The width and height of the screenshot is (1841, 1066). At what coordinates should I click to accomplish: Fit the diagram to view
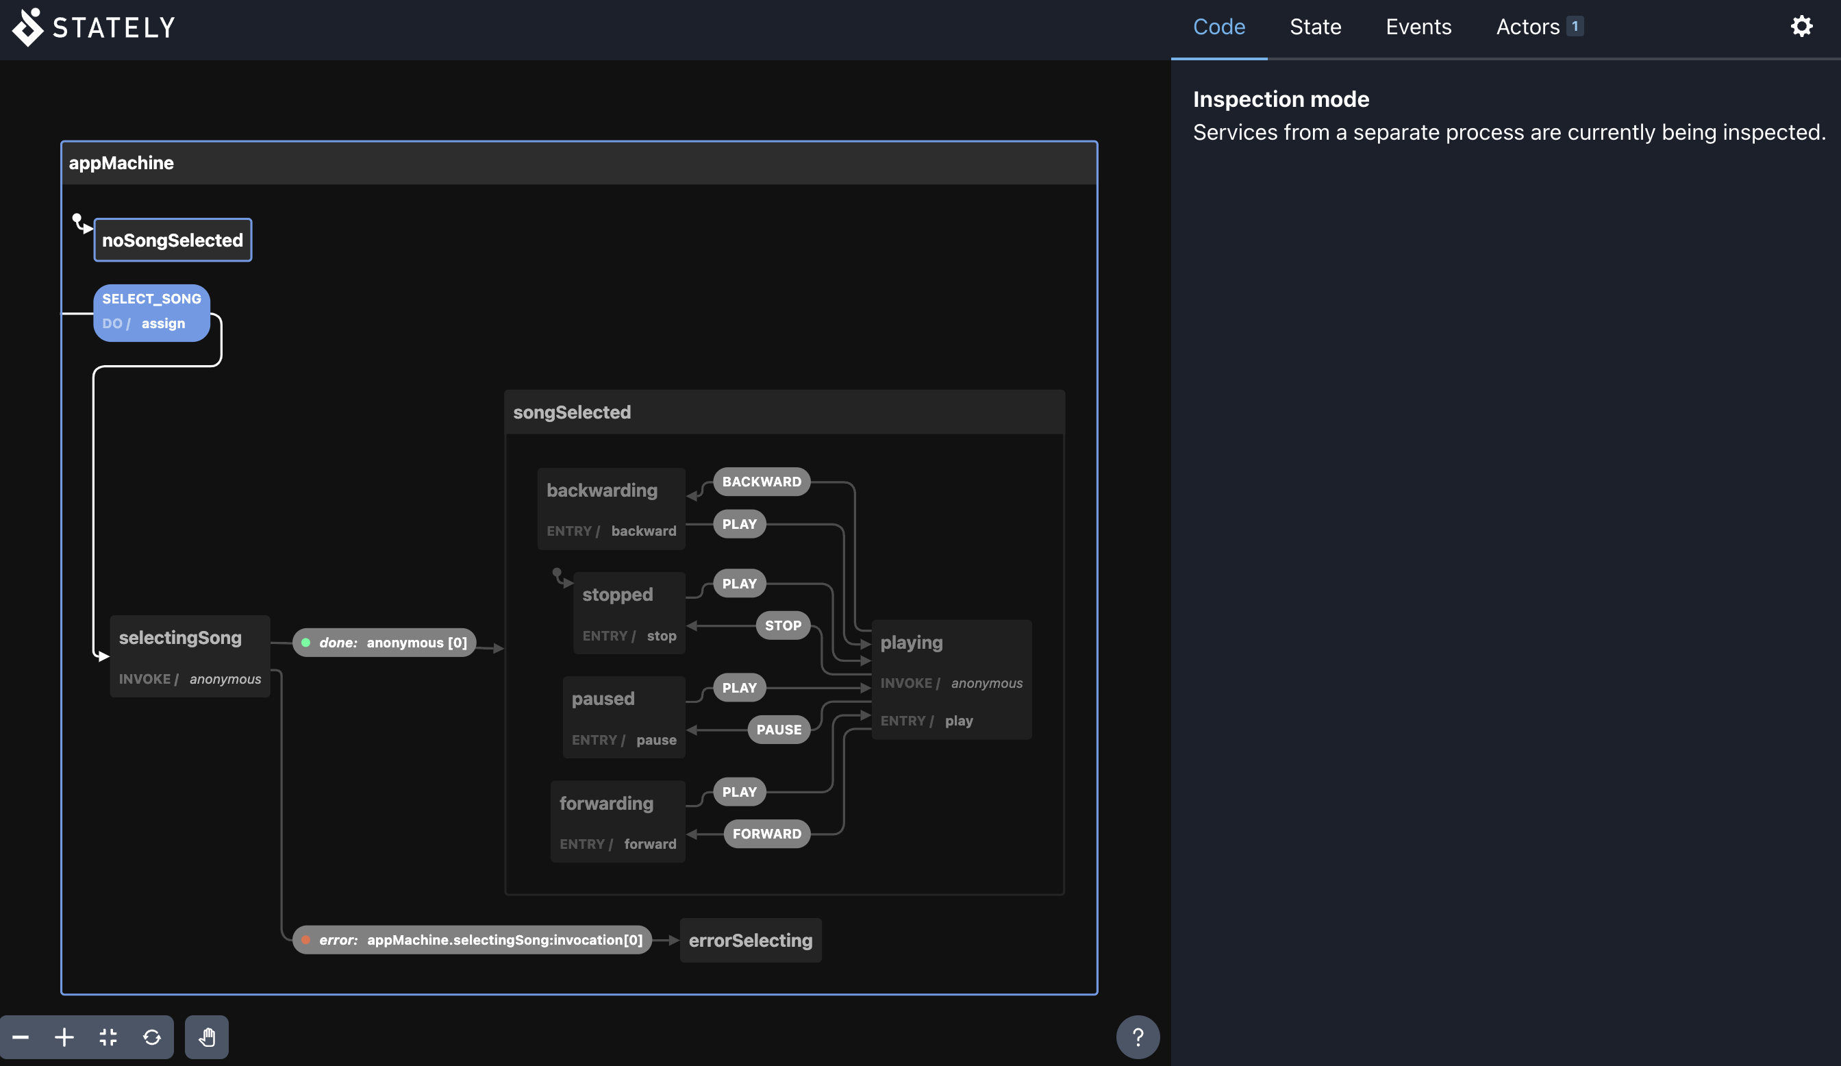click(x=108, y=1037)
